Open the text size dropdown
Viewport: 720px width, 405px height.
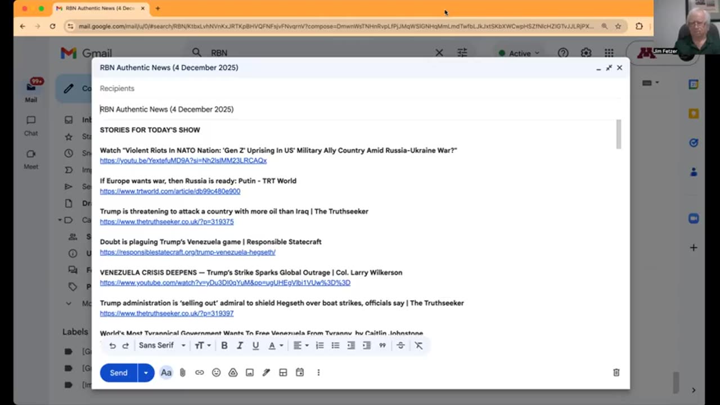pos(202,345)
